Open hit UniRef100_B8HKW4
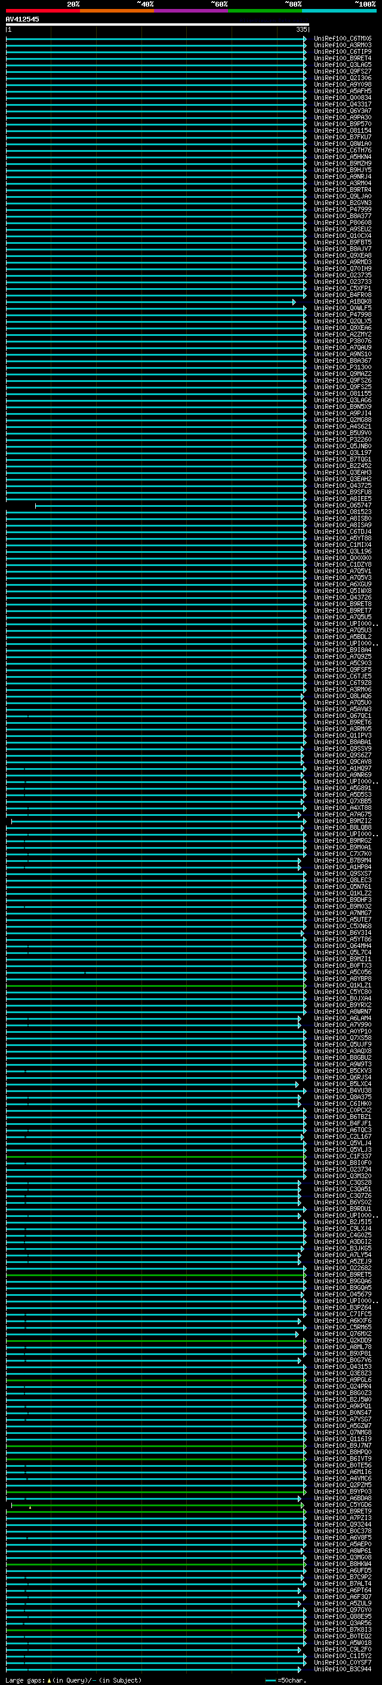Image resolution: width=382 pixels, height=1685 pixels. tap(343, 1563)
